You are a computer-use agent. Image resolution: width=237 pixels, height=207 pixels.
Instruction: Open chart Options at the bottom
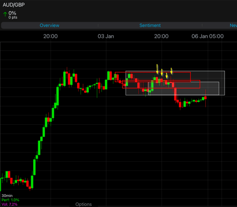point(83,204)
